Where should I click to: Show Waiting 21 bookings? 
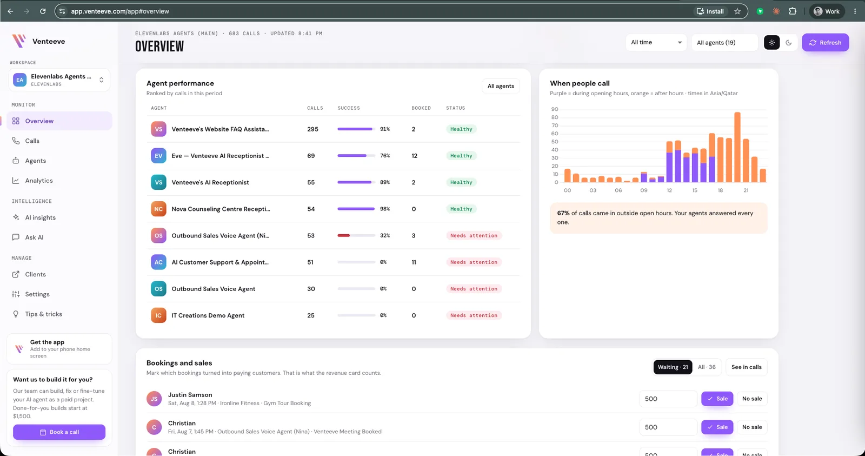pos(673,367)
